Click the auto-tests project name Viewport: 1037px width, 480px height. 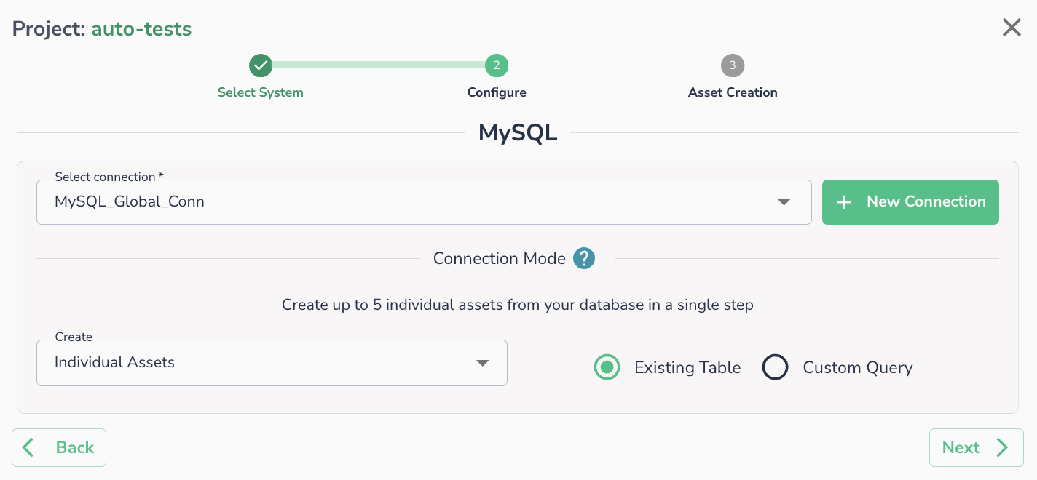click(x=141, y=29)
